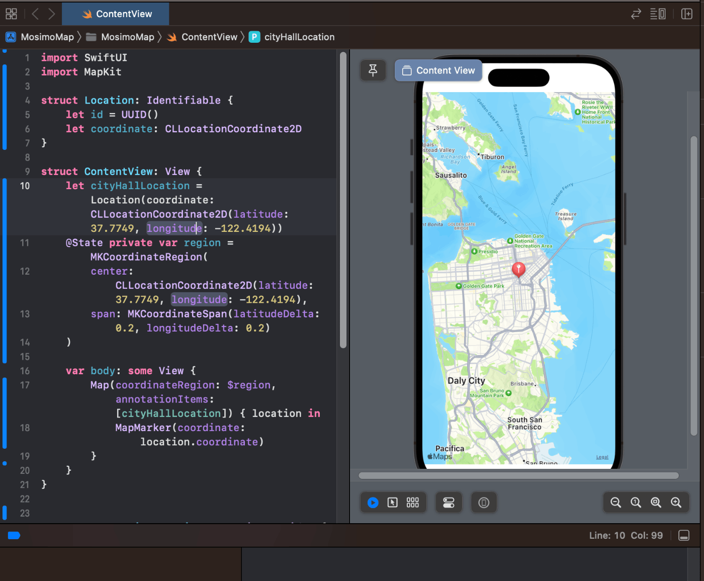Open preview device settings
Image resolution: width=704 pixels, height=581 pixels.
click(x=449, y=502)
